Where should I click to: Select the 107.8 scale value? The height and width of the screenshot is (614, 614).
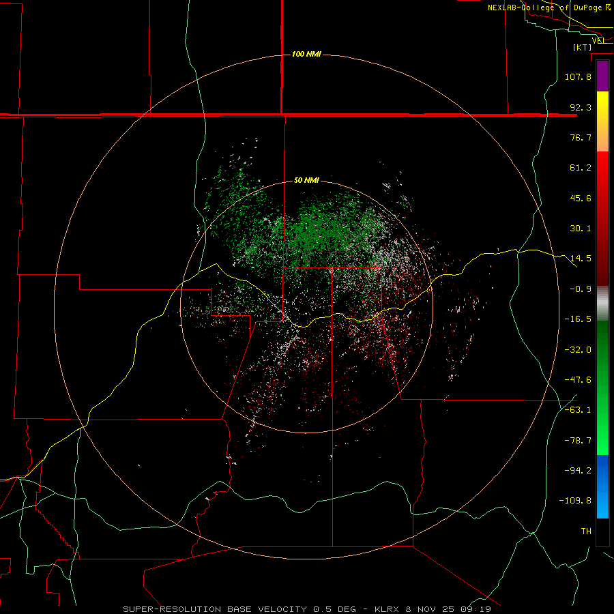[578, 76]
